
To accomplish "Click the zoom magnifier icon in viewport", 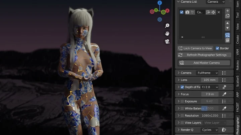I will point(167,26).
